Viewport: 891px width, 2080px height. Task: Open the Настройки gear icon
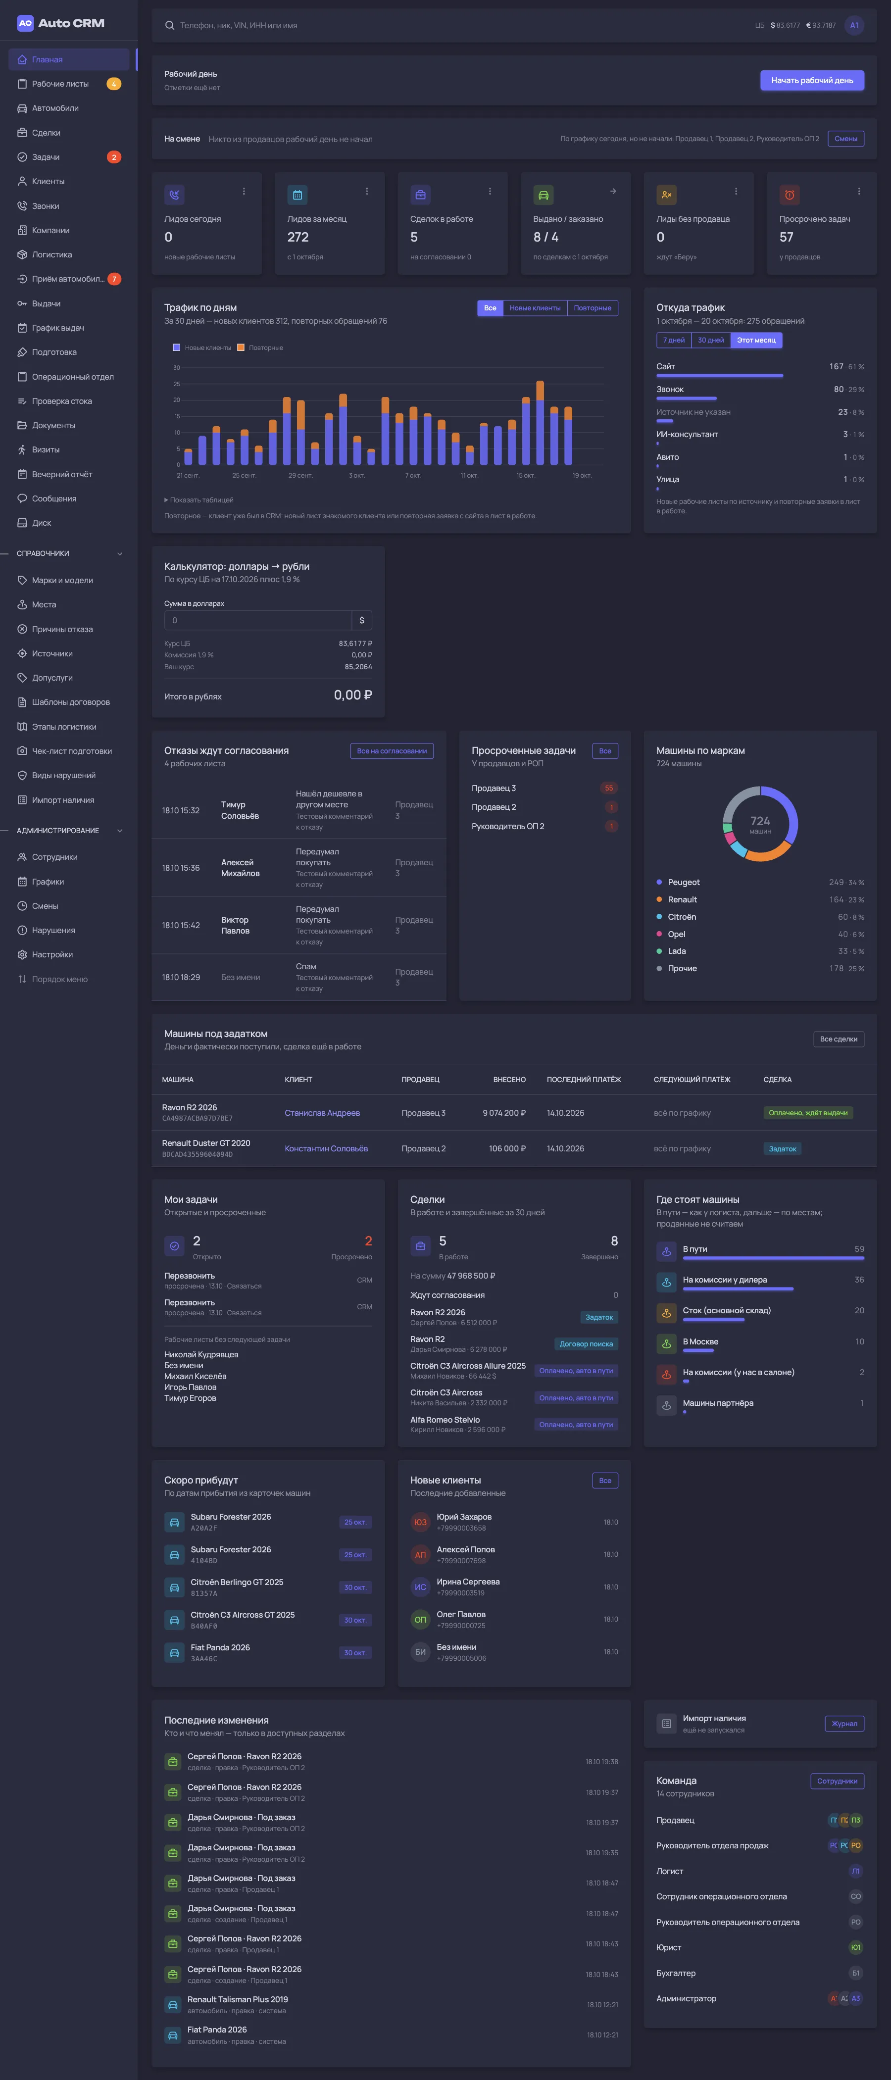23,954
